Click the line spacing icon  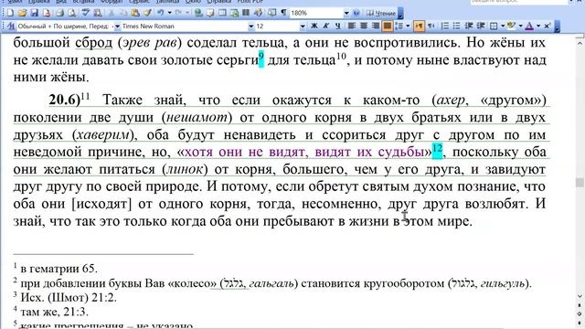pyautogui.click(x=399, y=26)
